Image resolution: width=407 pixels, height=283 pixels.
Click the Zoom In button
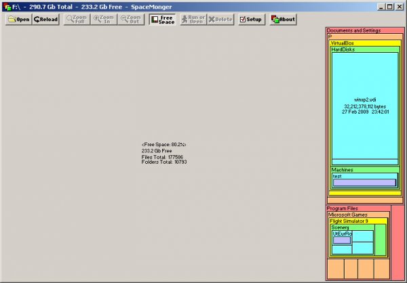click(104, 20)
